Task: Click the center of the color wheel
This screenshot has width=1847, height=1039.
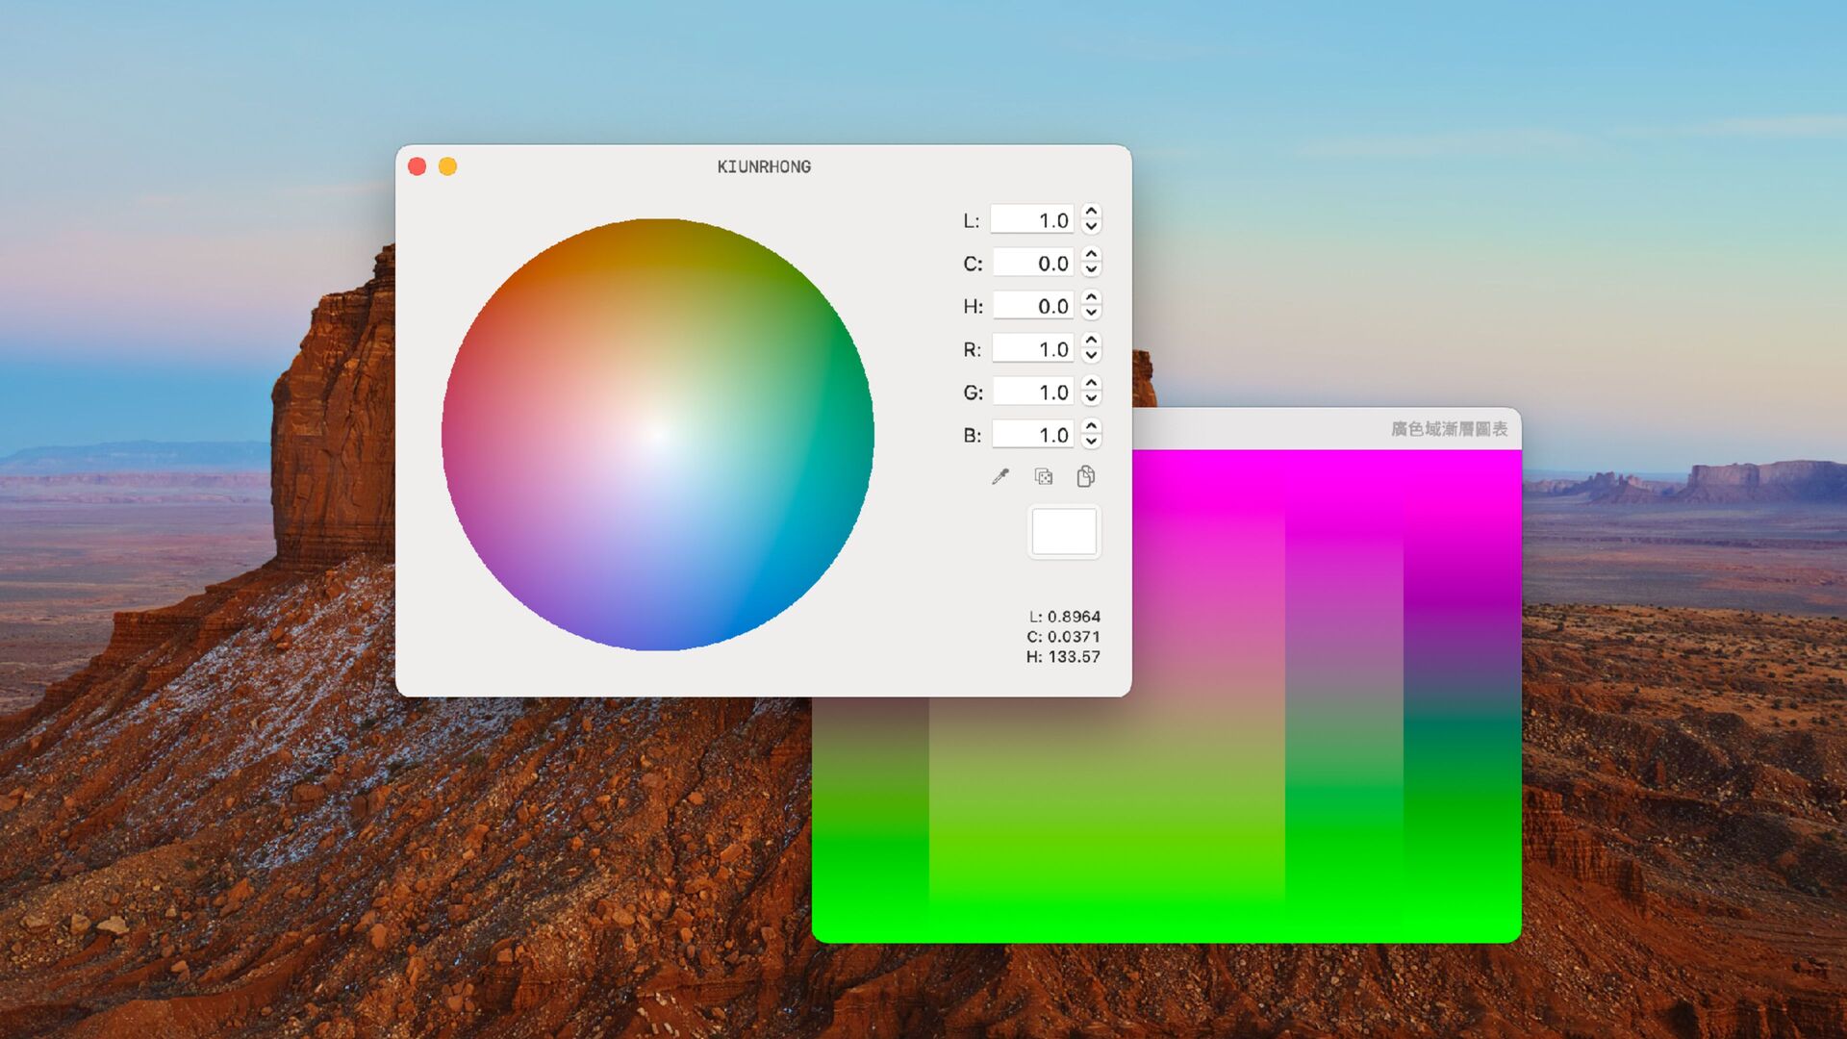Action: (658, 435)
